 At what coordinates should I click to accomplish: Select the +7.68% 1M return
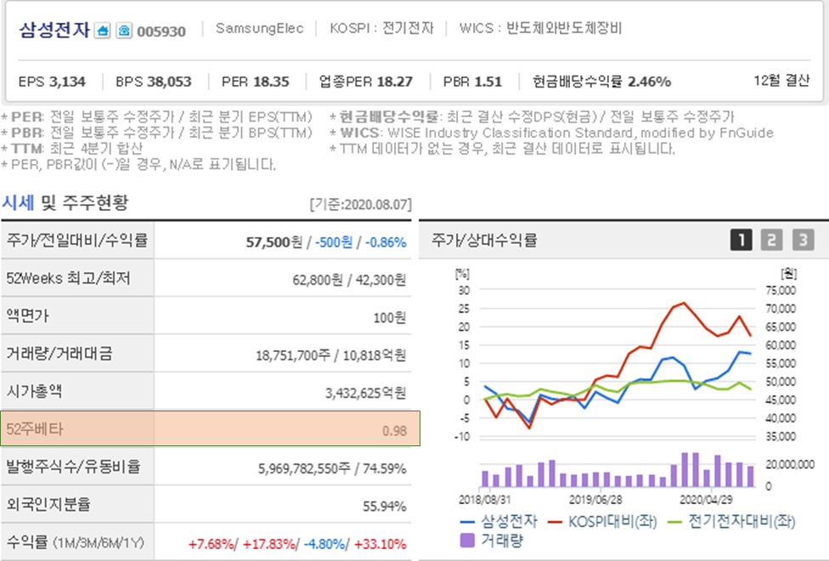tap(211, 544)
